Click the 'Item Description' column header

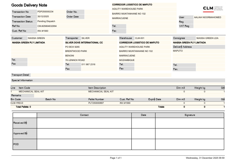pyautogui.click(x=97, y=88)
